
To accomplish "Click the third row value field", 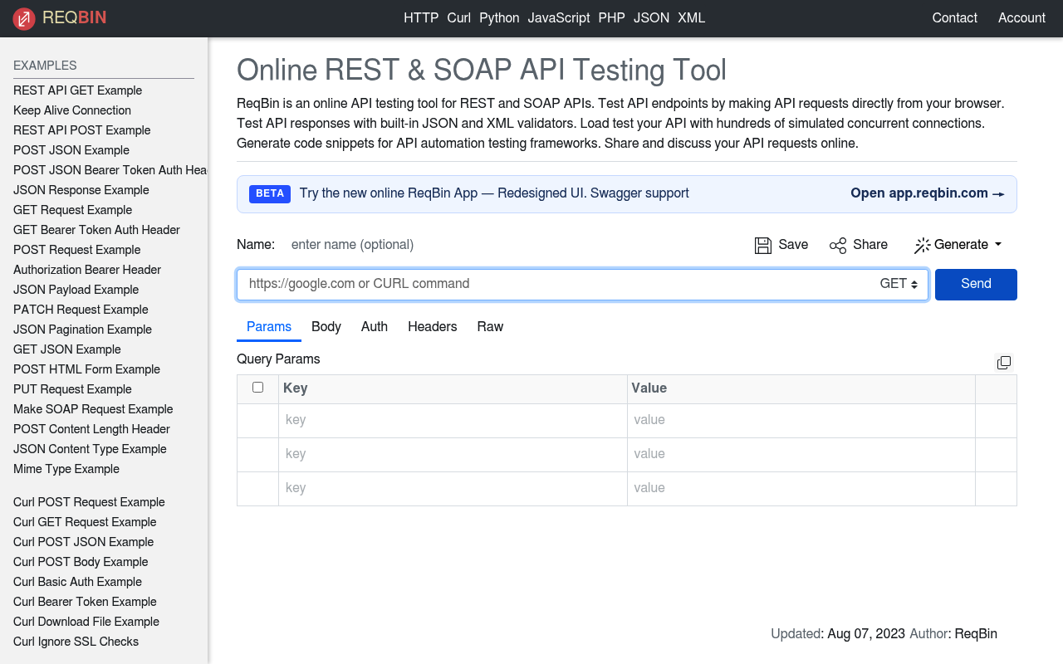I will click(x=801, y=489).
